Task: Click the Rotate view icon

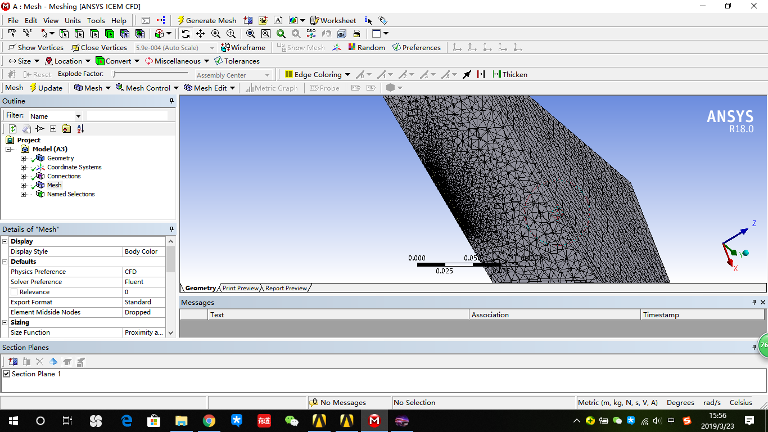Action: [x=185, y=34]
